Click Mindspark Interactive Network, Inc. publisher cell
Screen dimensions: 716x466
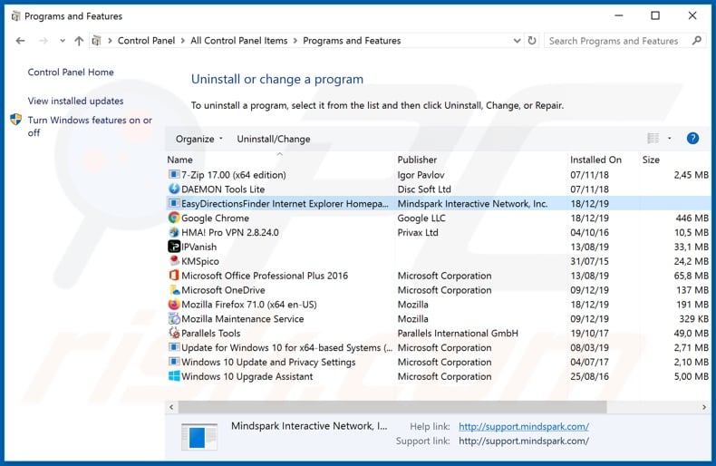[472, 203]
